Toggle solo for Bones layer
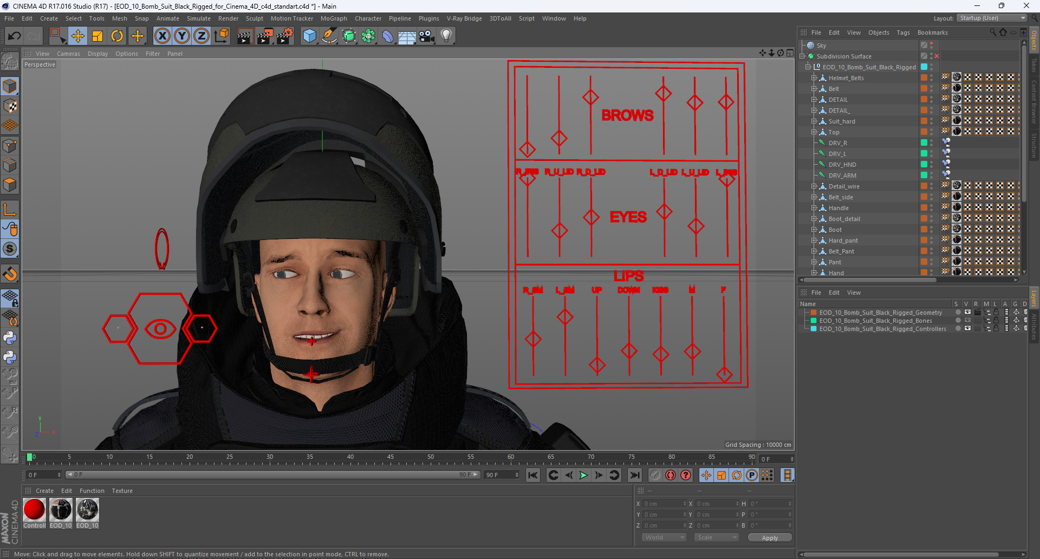This screenshot has width=1040, height=559. (x=958, y=321)
